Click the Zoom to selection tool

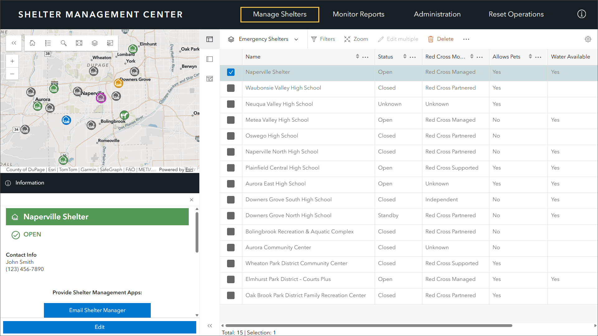(x=356, y=39)
